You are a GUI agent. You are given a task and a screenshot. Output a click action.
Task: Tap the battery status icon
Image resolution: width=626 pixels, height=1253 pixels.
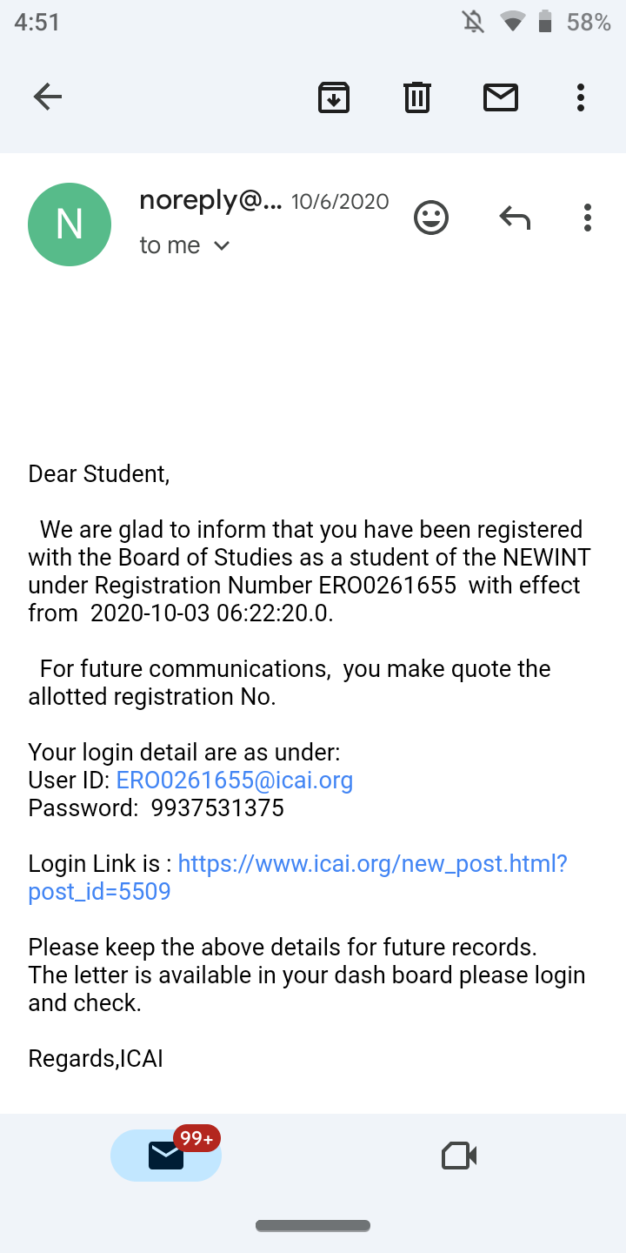tap(545, 23)
